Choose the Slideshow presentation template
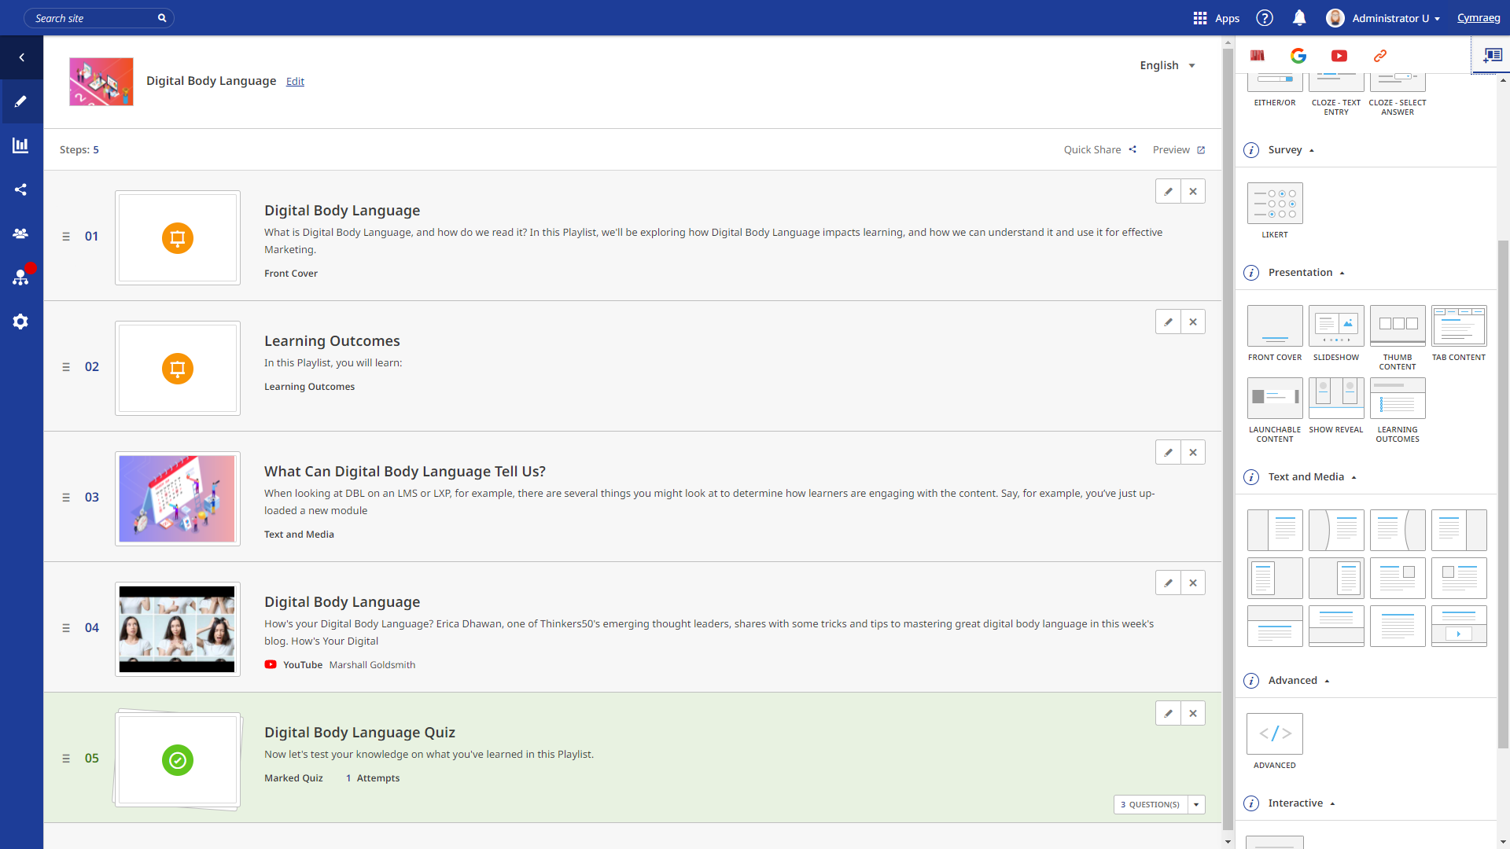The height and width of the screenshot is (849, 1510). tap(1335, 325)
